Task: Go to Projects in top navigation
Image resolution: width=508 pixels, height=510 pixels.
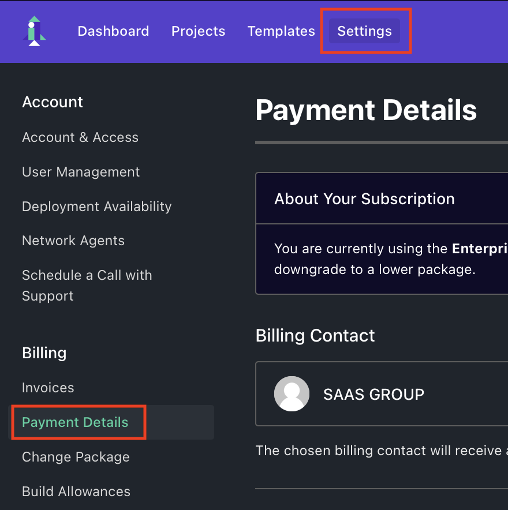Action: point(198,31)
